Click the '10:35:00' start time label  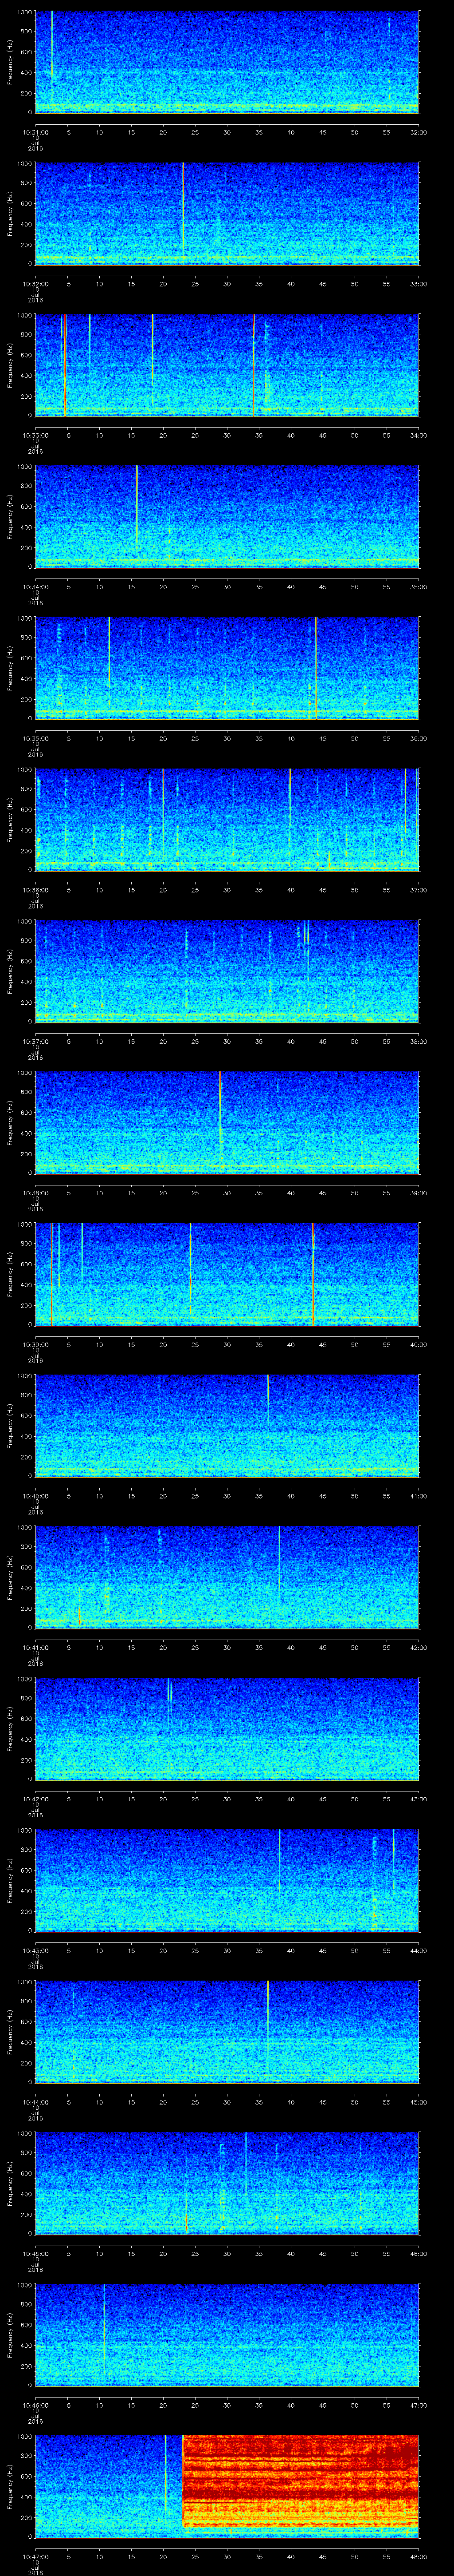pos(36,738)
